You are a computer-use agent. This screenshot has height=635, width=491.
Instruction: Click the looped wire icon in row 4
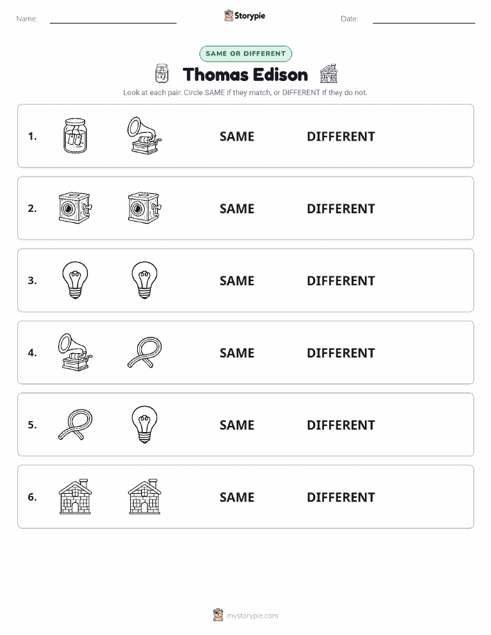(145, 352)
